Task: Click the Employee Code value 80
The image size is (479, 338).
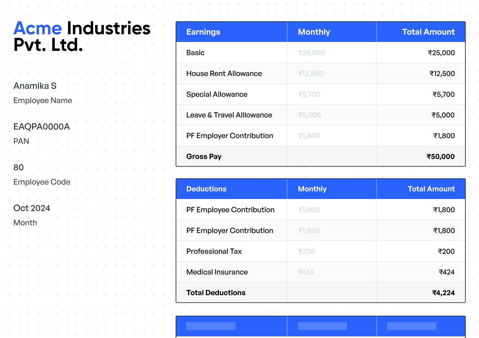Action: (19, 167)
